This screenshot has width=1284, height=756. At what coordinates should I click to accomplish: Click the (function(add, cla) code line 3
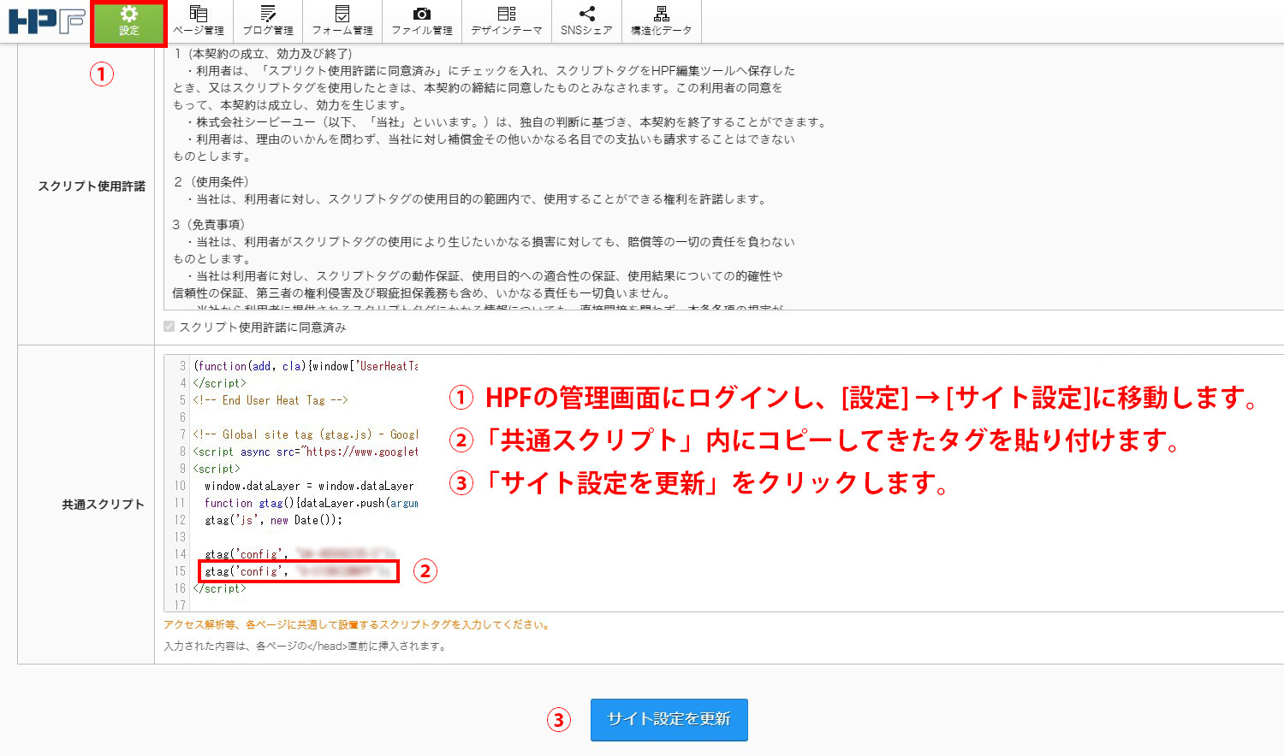coord(306,366)
